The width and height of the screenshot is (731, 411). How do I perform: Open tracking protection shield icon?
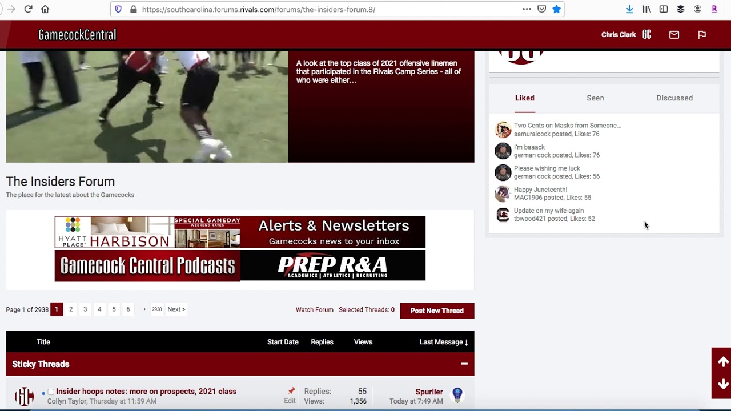pyautogui.click(x=118, y=9)
